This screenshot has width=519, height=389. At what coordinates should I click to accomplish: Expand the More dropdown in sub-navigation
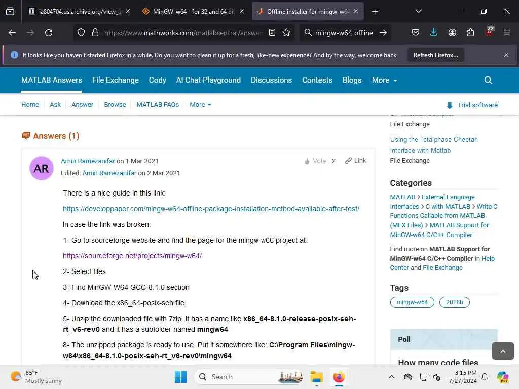click(x=200, y=104)
